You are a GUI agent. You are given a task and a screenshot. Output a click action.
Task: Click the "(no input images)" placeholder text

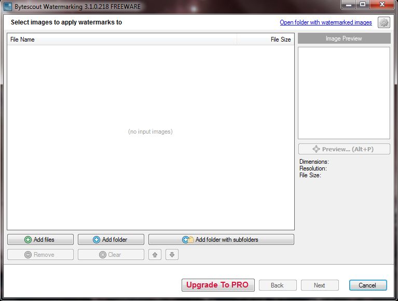coord(150,132)
